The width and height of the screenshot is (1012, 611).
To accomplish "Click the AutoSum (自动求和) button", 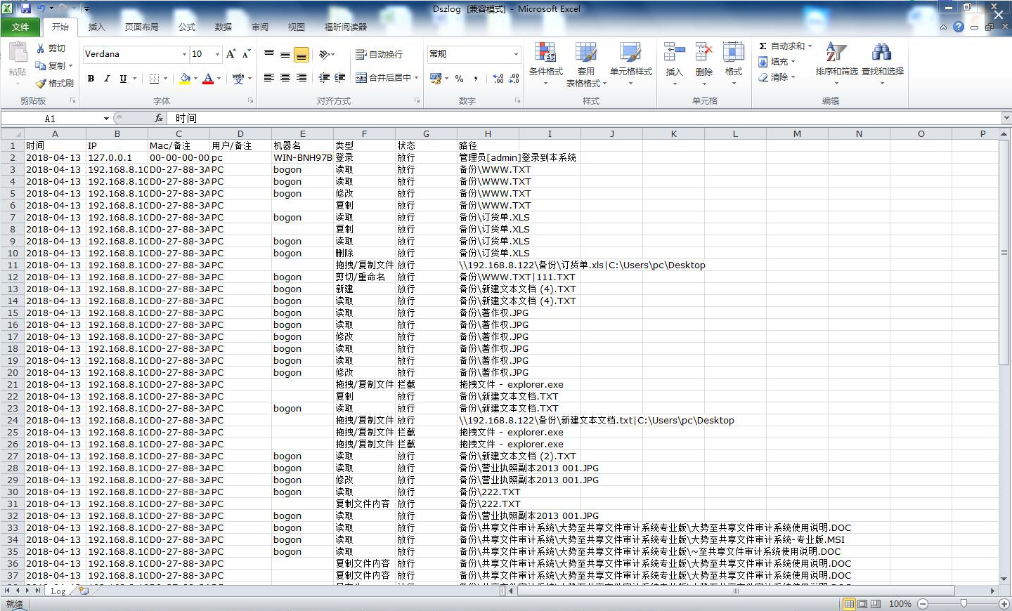I will [x=784, y=46].
